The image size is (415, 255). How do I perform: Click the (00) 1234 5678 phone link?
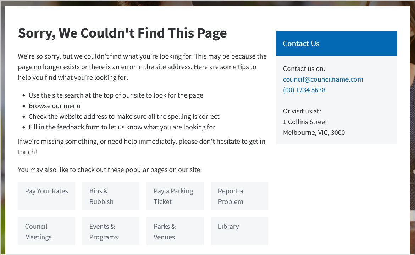[304, 90]
